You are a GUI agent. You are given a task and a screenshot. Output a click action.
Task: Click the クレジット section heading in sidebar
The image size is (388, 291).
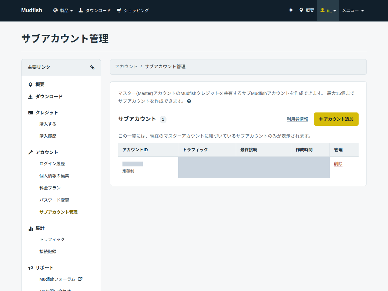coord(47,113)
